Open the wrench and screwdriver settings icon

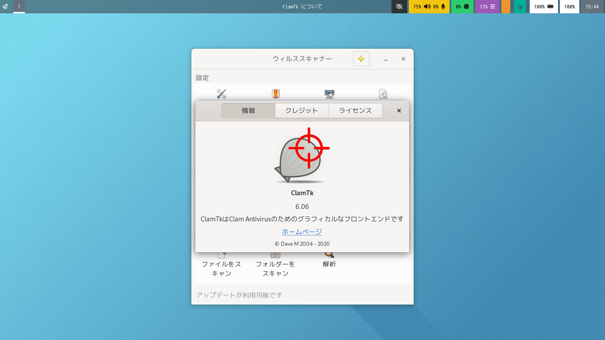pos(221,94)
